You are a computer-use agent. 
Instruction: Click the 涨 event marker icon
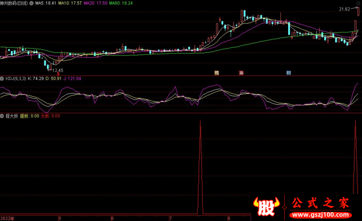pos(241,72)
